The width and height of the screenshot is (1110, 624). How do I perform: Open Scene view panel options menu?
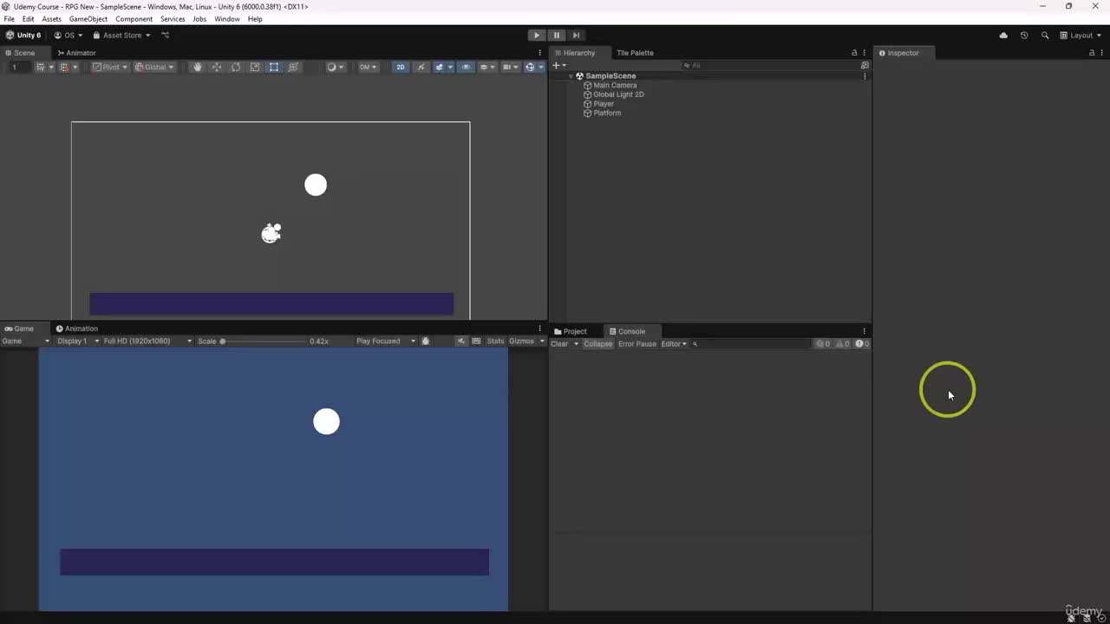(x=540, y=53)
